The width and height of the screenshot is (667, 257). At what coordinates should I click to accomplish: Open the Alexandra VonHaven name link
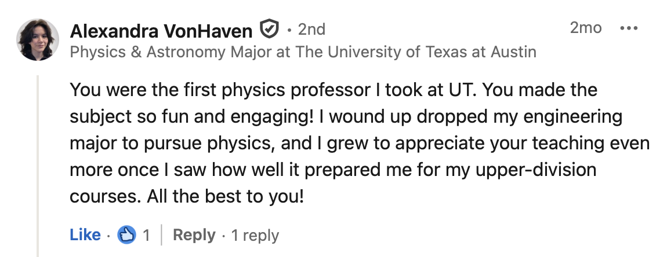[161, 31]
